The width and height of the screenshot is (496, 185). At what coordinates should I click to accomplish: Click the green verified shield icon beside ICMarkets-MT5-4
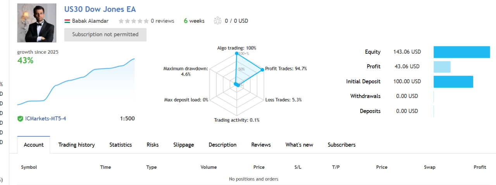20,119
